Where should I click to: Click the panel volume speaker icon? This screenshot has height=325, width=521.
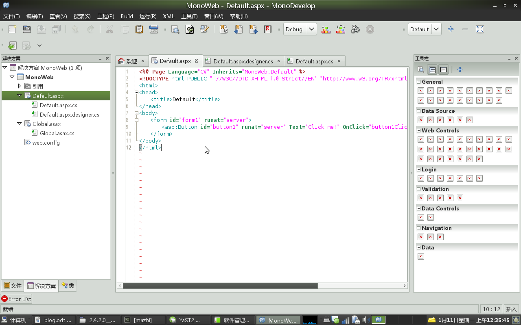click(x=365, y=320)
